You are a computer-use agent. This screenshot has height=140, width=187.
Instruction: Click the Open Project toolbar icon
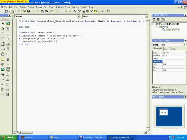point(24,11)
